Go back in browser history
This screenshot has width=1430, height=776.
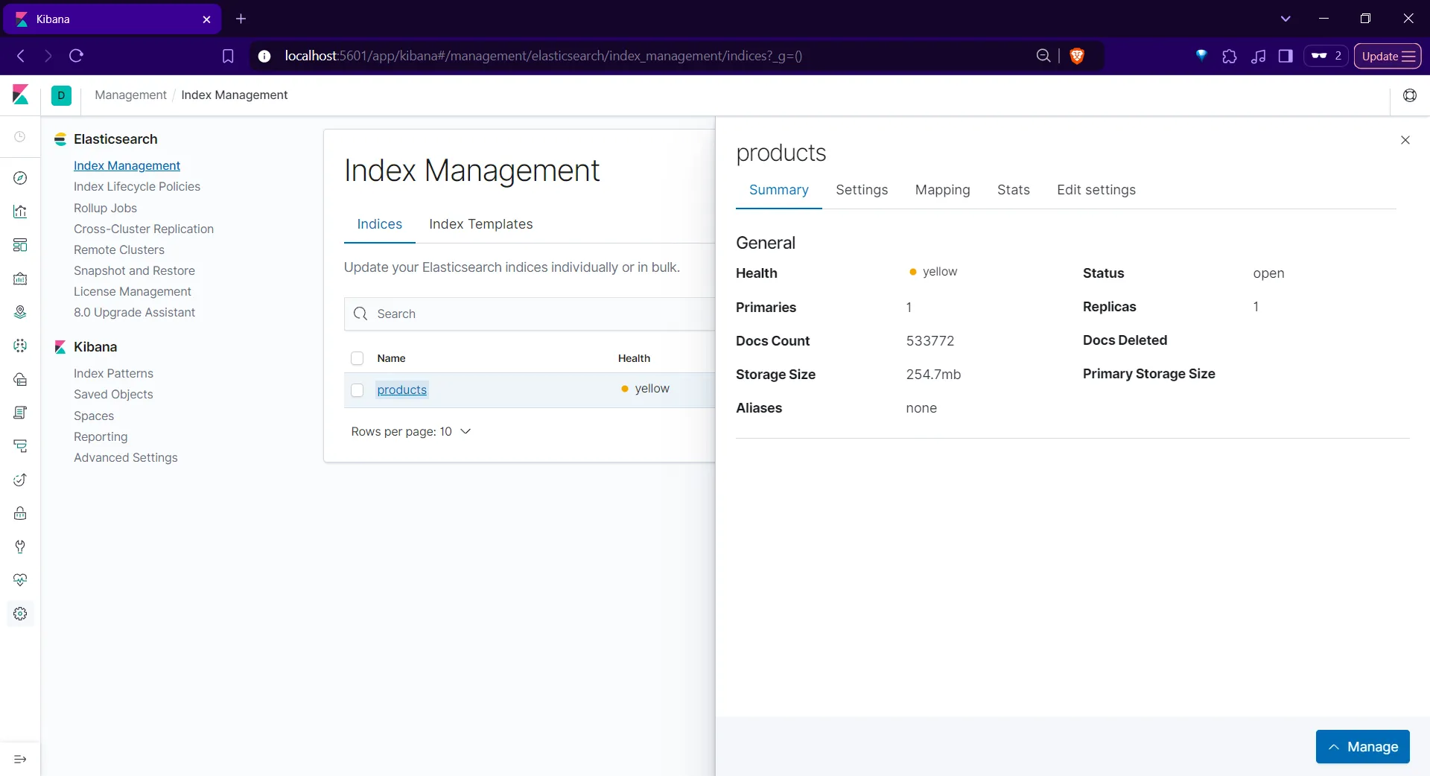click(21, 56)
